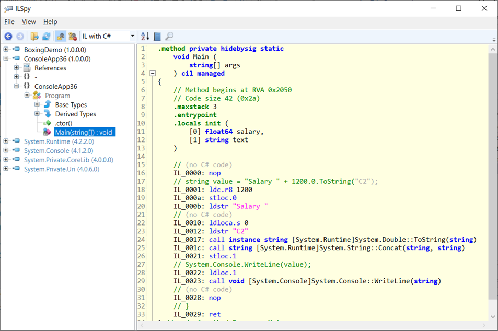Select Main(string[]) : void method
The width and height of the screenshot is (498, 331).
pyautogui.click(x=85, y=132)
